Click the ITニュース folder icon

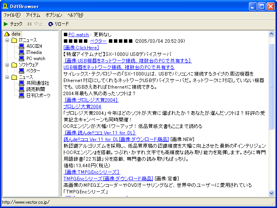(x=14, y=40)
